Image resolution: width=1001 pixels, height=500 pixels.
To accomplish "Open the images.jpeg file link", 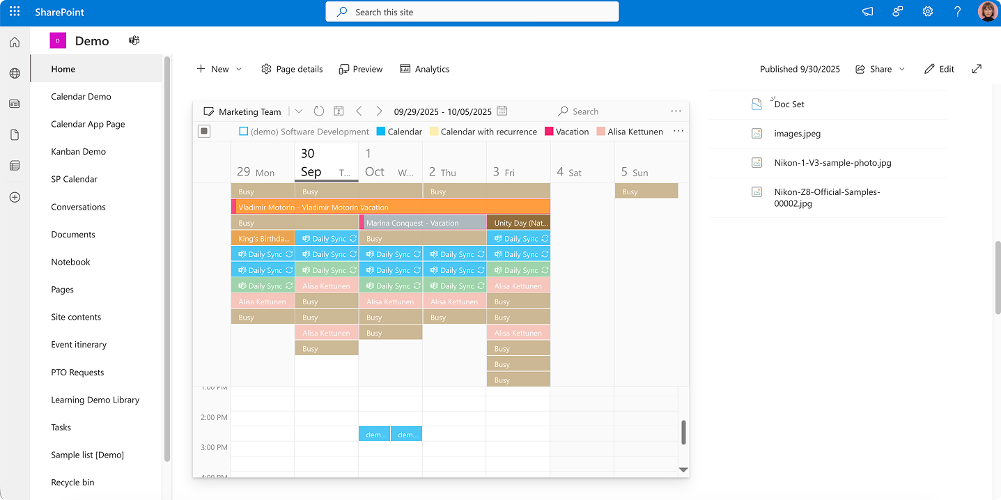I will pyautogui.click(x=797, y=134).
